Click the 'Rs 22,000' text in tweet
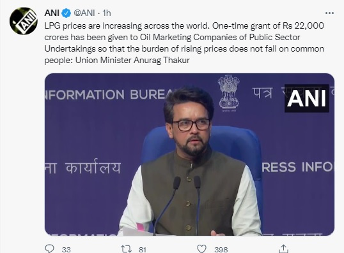The image size is (344, 253). click(303, 25)
